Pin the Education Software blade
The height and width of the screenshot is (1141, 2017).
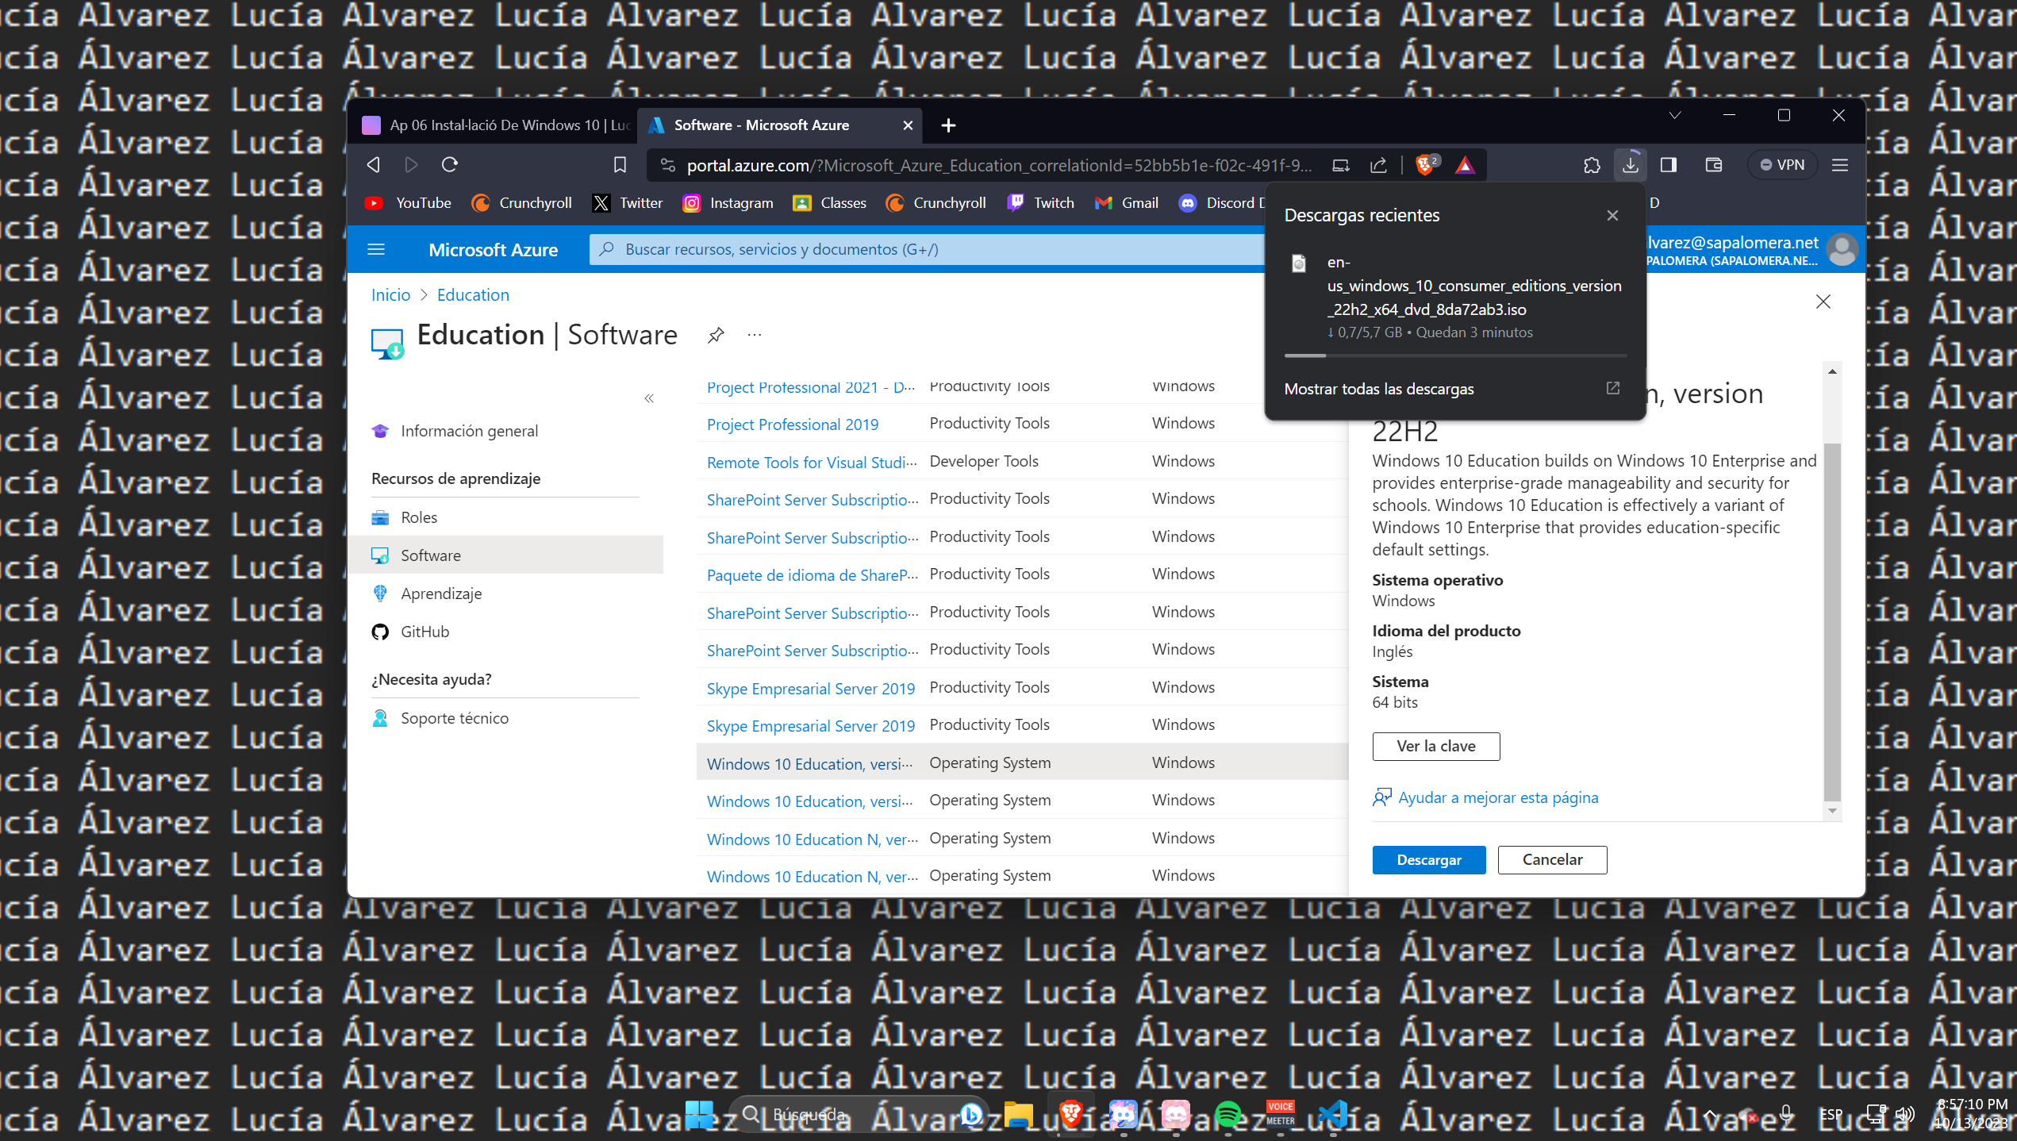(x=716, y=335)
